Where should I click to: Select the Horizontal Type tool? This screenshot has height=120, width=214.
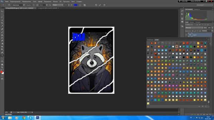click(2, 56)
